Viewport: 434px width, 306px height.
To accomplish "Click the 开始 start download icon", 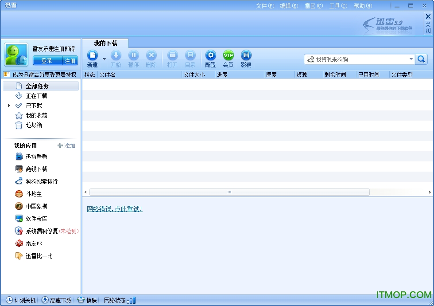I will coord(116,55).
